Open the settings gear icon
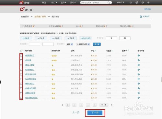 pos(143,3)
